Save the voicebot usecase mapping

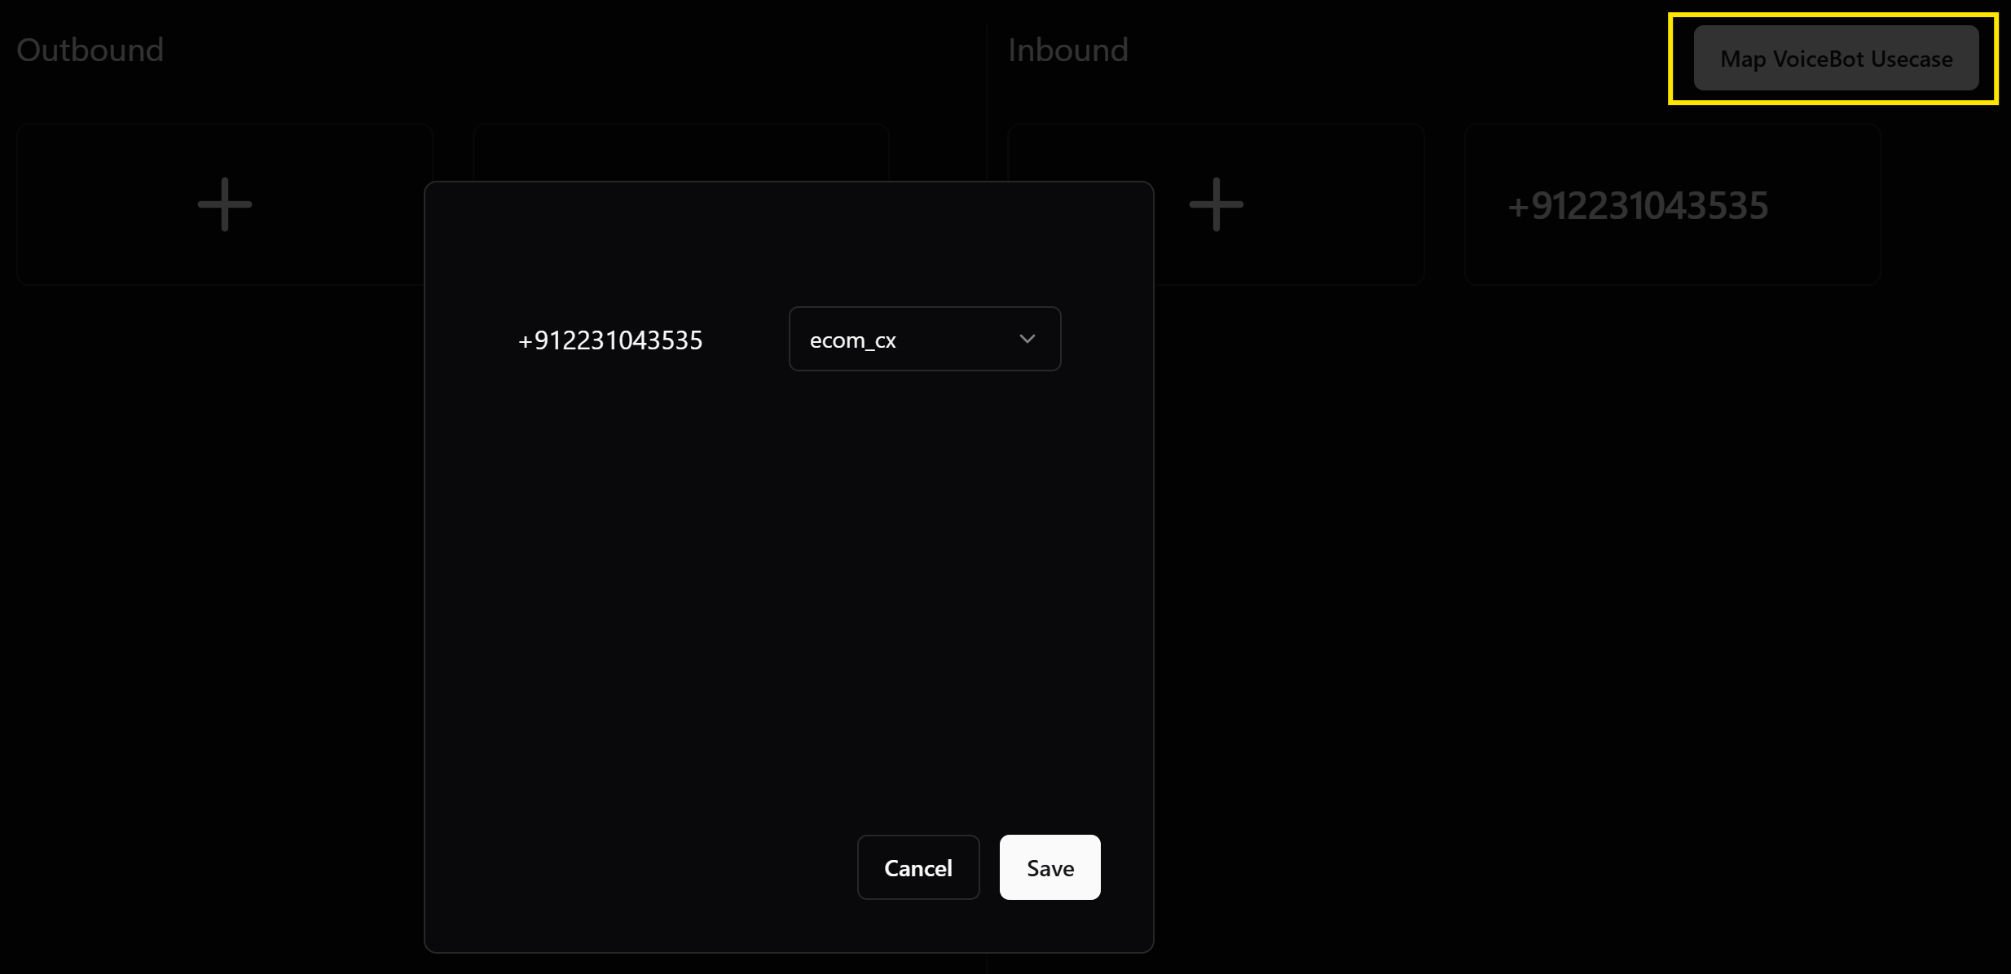click(1050, 867)
